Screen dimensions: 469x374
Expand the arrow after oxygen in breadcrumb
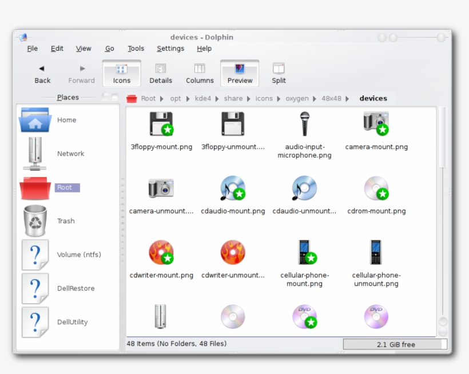pyautogui.click(x=315, y=99)
